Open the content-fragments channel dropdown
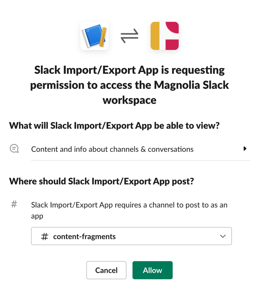This screenshot has width=260, height=287. coord(131,236)
